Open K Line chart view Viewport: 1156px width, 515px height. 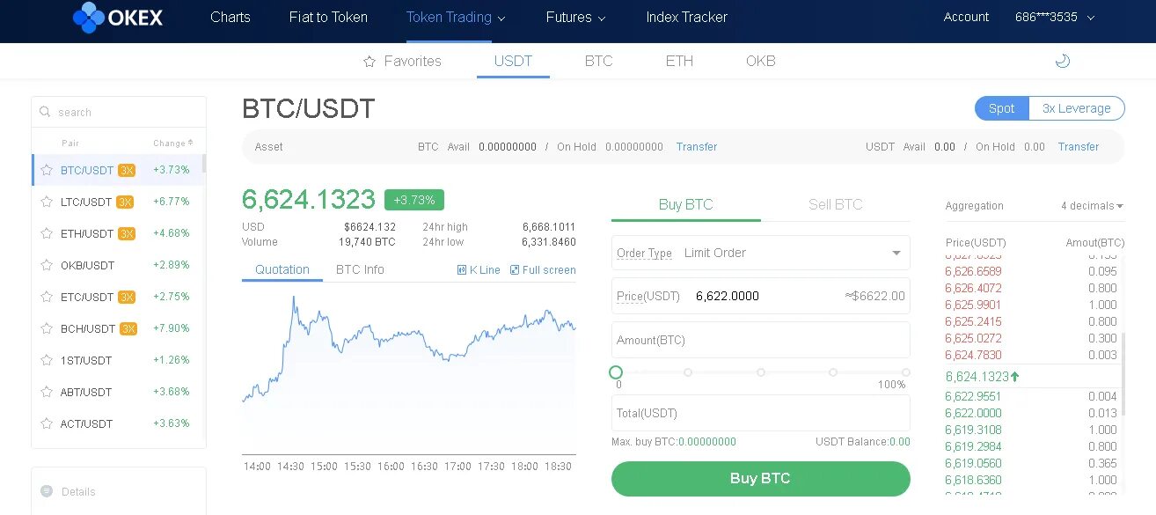479,270
